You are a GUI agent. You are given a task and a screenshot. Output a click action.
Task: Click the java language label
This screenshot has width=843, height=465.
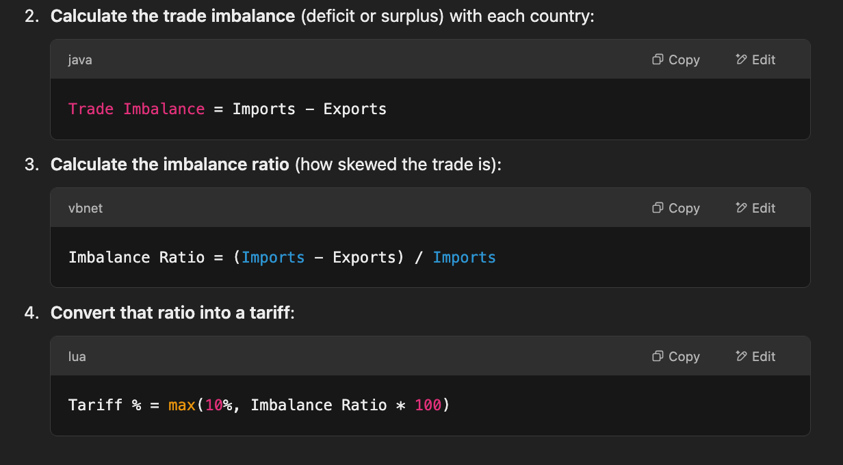80,60
